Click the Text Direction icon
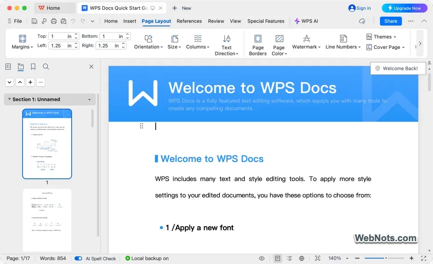Viewport: 433px width, 264px height. coord(227,39)
